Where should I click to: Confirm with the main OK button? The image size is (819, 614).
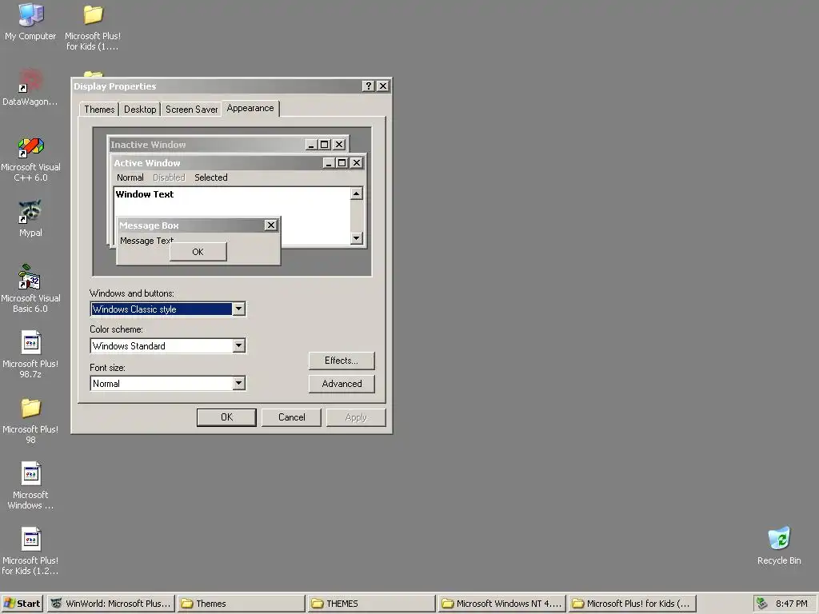[x=226, y=417]
